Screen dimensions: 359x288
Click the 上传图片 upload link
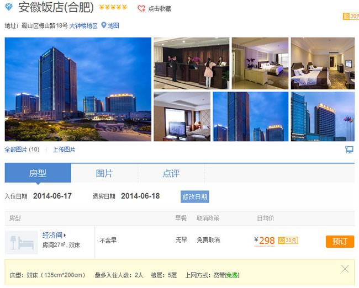coord(64,150)
